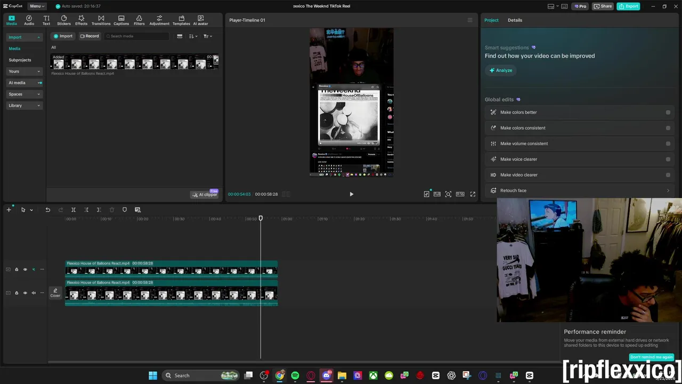Open the Adjustment tab

(159, 20)
